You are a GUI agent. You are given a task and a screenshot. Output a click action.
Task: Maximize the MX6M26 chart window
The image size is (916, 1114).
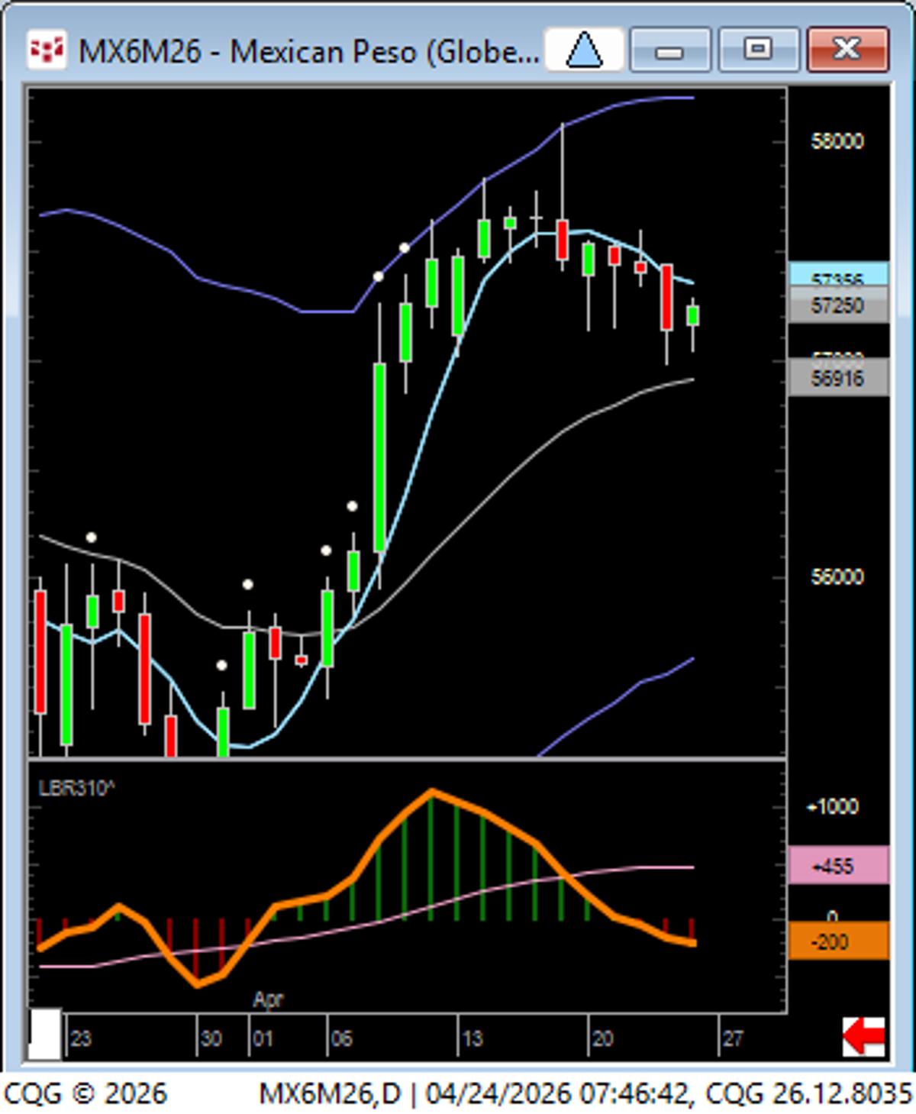tap(759, 50)
